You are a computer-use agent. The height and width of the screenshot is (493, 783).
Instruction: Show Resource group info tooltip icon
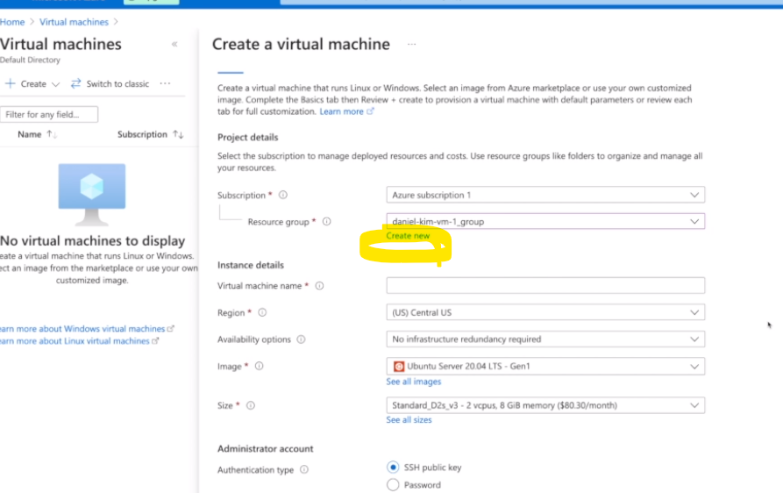[x=326, y=221]
